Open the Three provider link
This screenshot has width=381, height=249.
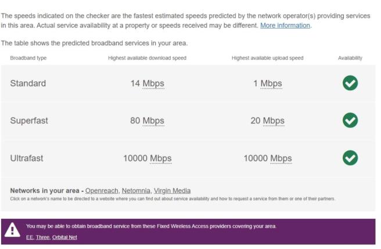[44, 237]
